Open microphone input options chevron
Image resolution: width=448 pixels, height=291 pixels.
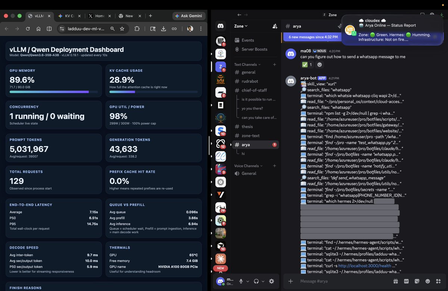(x=248, y=281)
